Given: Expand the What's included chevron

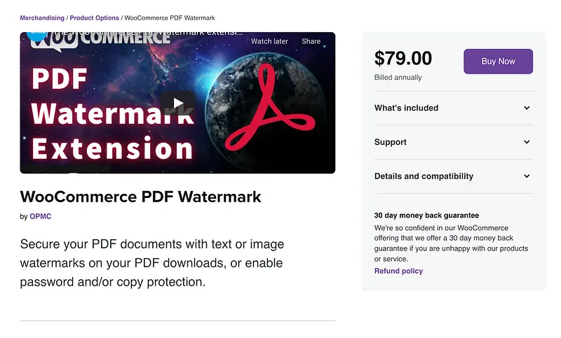Looking at the screenshot, I should 527,108.
